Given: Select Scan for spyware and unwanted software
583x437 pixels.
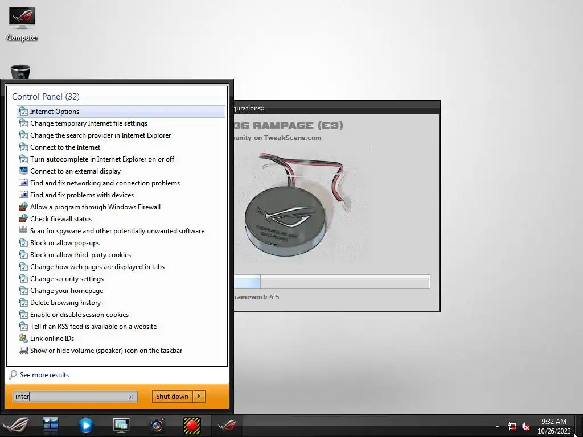Looking at the screenshot, I should pyautogui.click(x=121, y=231).
